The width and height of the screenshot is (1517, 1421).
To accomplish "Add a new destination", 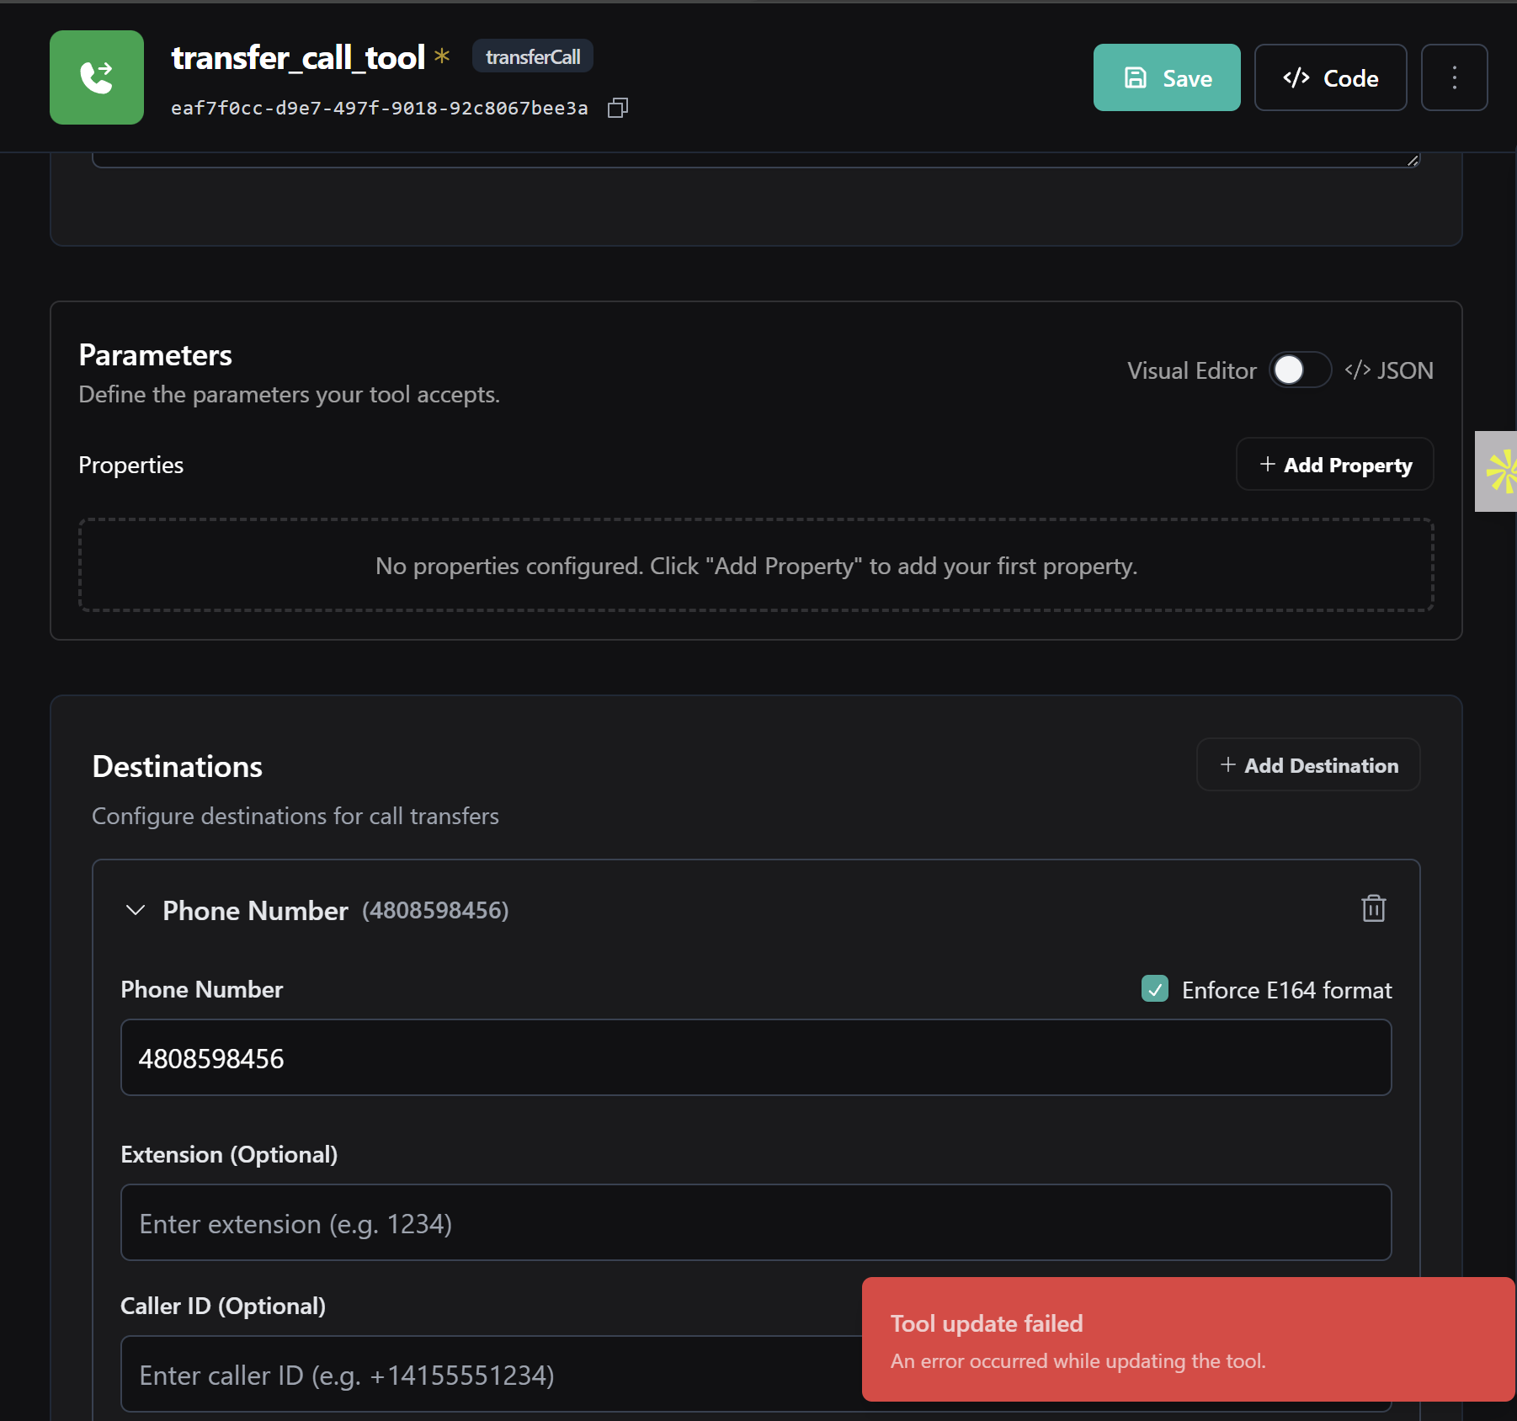I will (x=1308, y=765).
